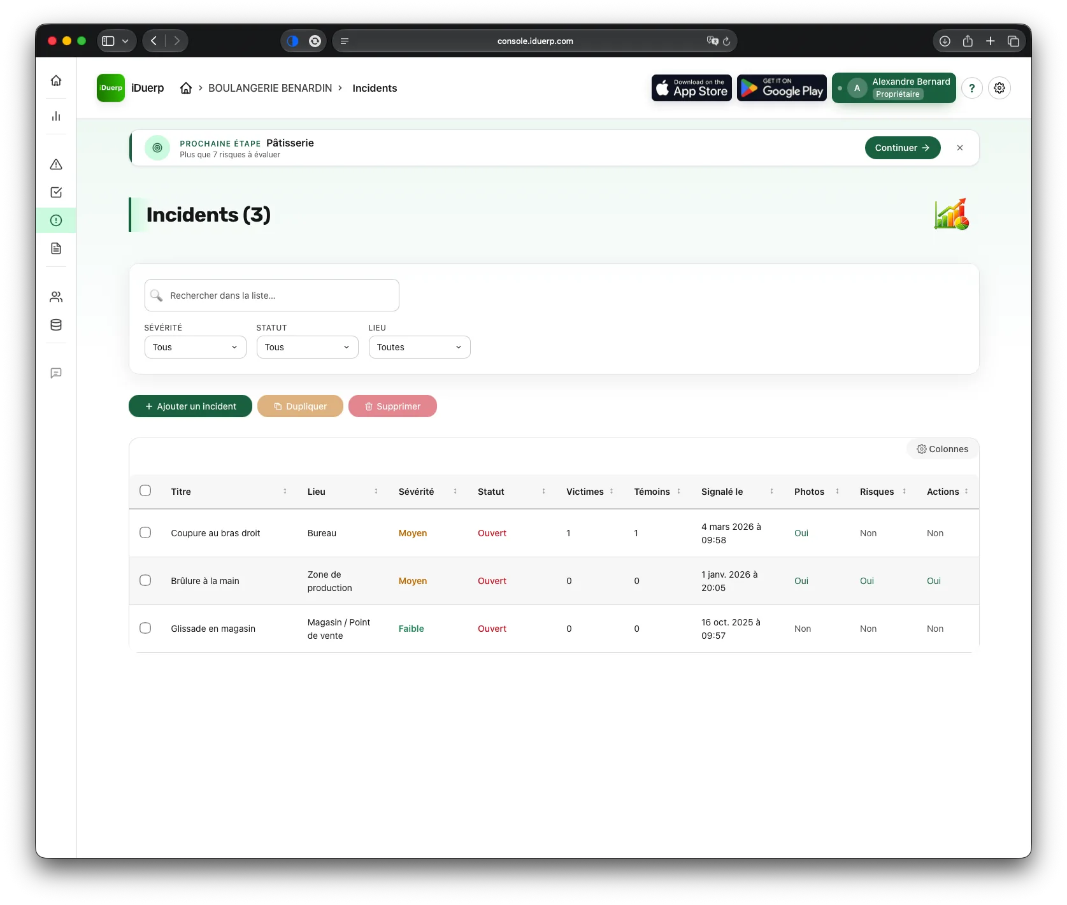Screen dimensions: 1067x905
Task: Click the search field Rechercher dans la liste
Action: click(272, 296)
